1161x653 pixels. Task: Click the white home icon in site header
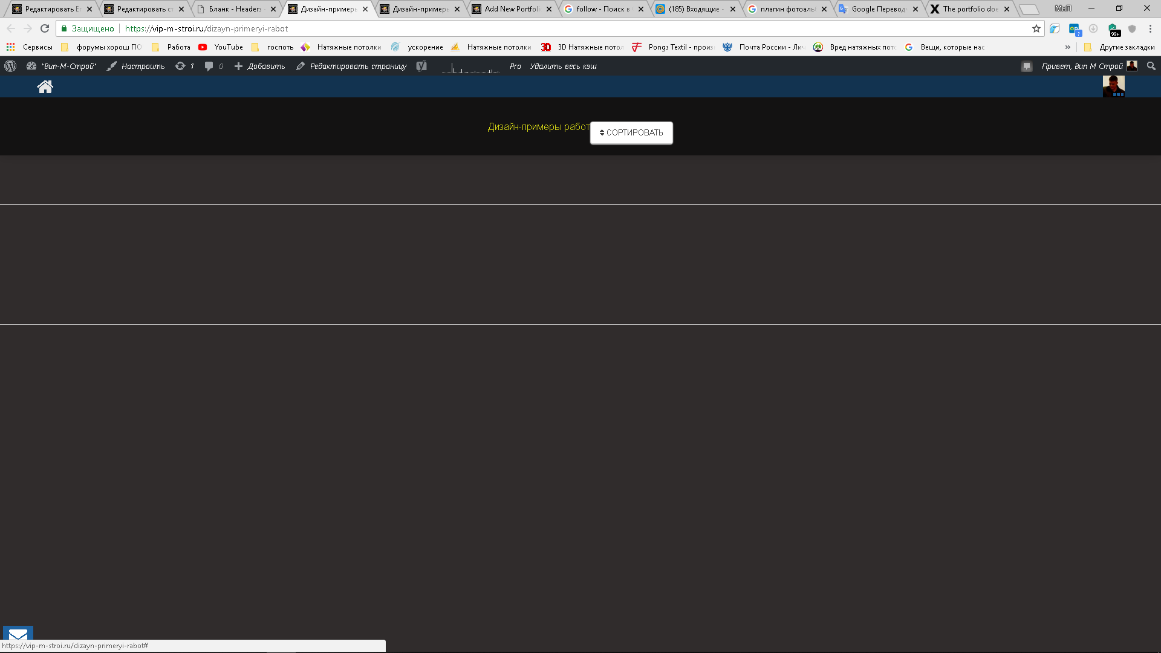(45, 87)
